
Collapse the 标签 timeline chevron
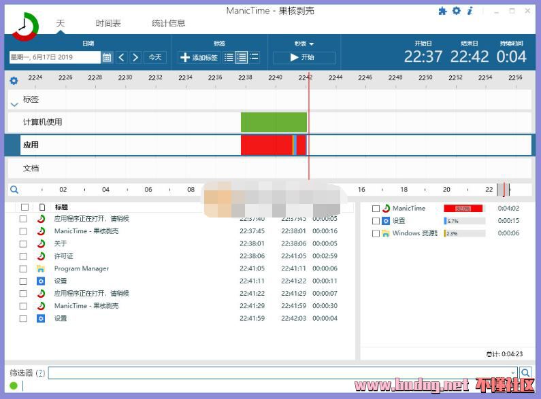point(14,104)
